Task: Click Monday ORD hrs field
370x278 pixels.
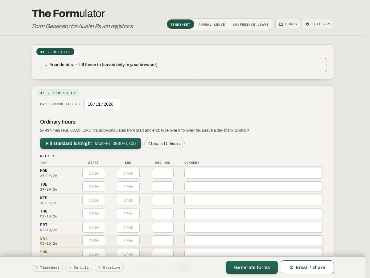Action: (163, 173)
